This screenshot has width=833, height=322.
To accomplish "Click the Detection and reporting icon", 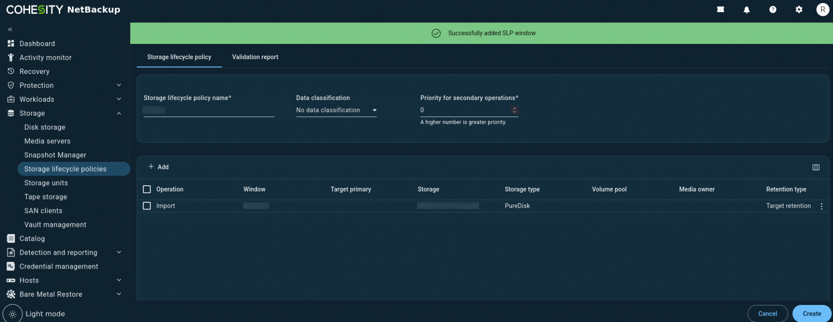I will click(x=11, y=252).
